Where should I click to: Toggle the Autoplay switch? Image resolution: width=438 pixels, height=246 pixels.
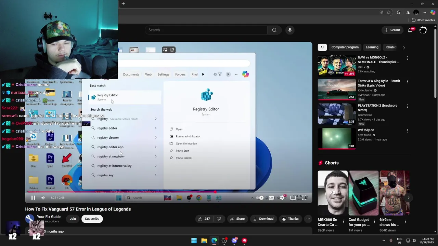pyautogui.click(x=260, y=197)
